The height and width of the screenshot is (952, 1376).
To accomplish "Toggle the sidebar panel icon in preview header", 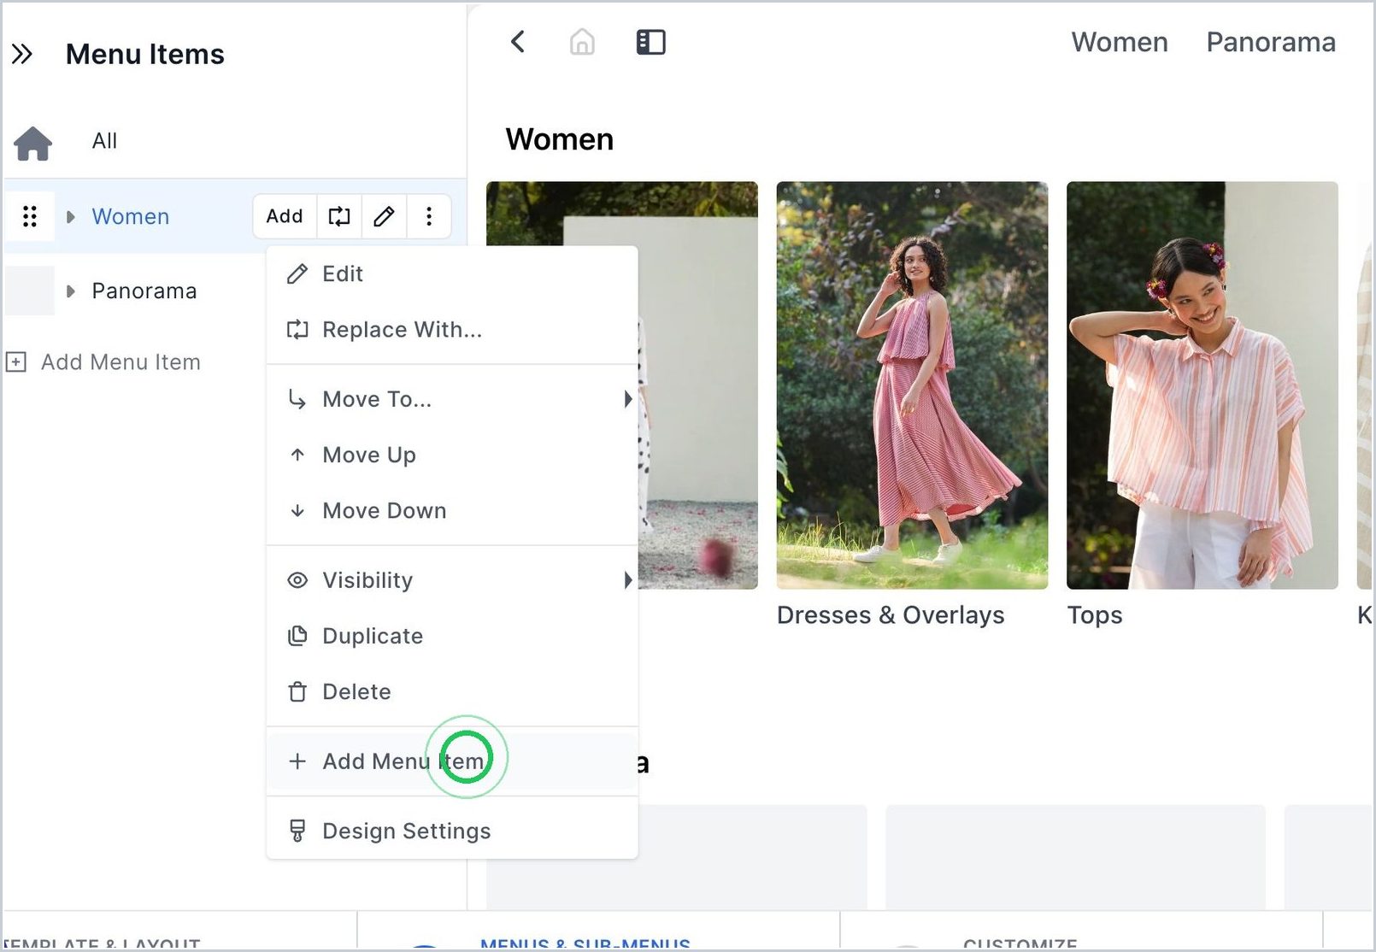I will [x=651, y=42].
